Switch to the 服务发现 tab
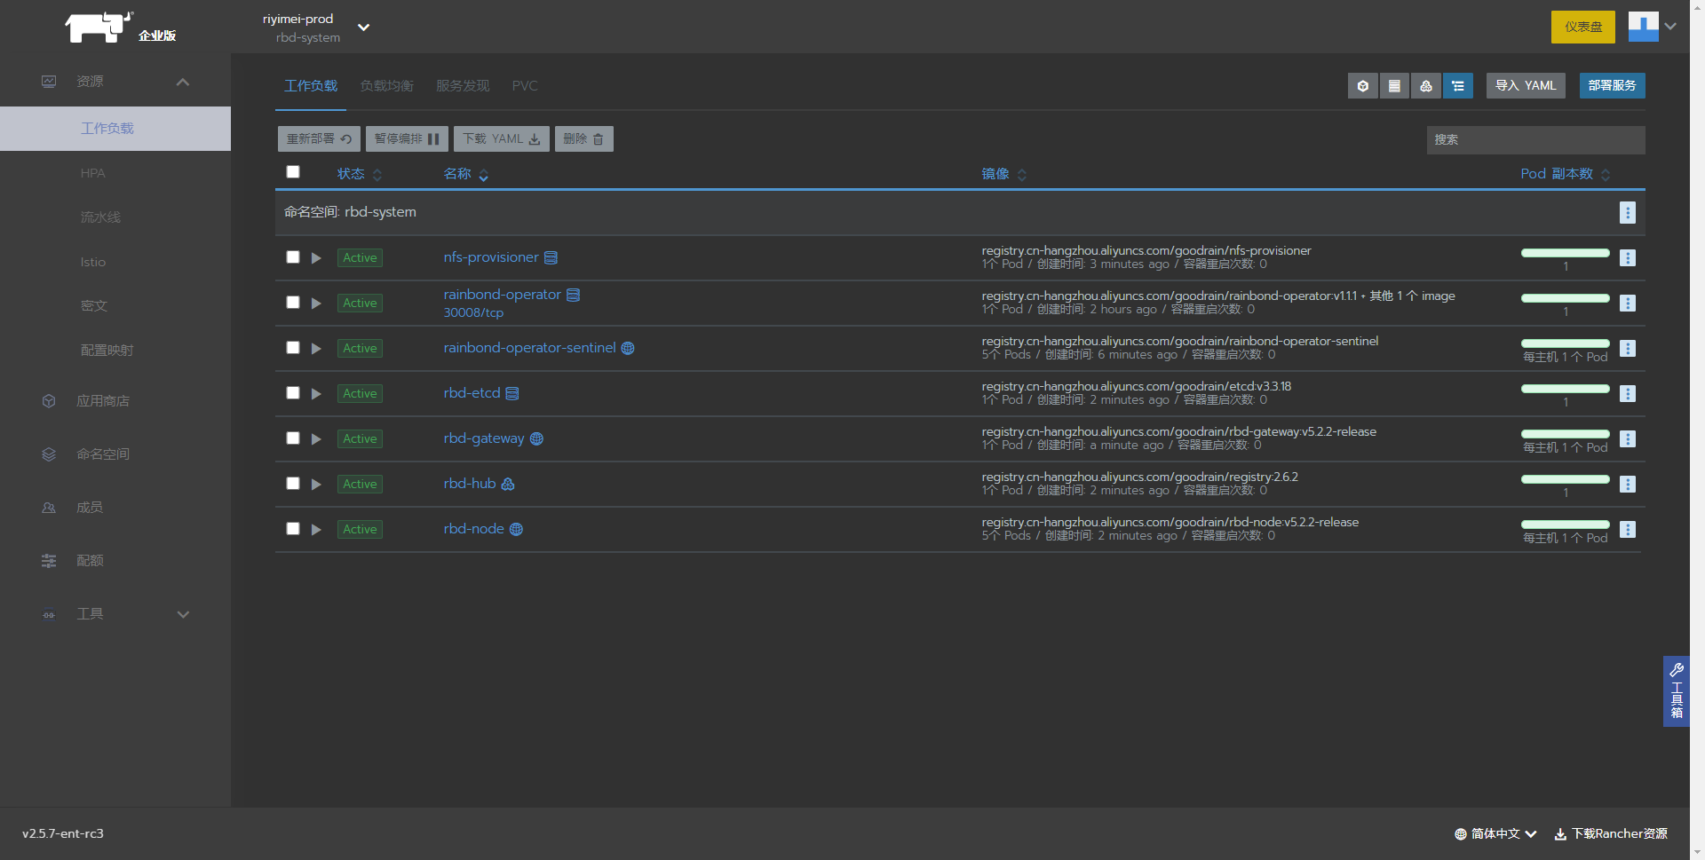This screenshot has height=860, width=1705. [463, 86]
